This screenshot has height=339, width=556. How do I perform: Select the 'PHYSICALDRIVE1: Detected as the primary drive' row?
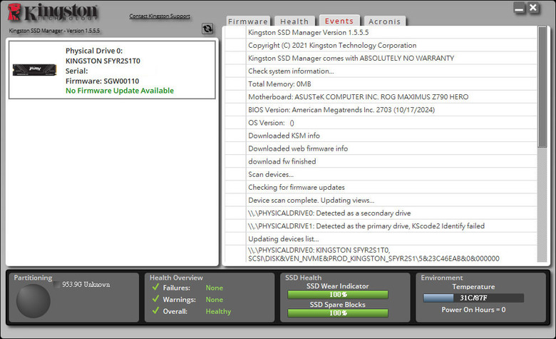tap(381, 226)
